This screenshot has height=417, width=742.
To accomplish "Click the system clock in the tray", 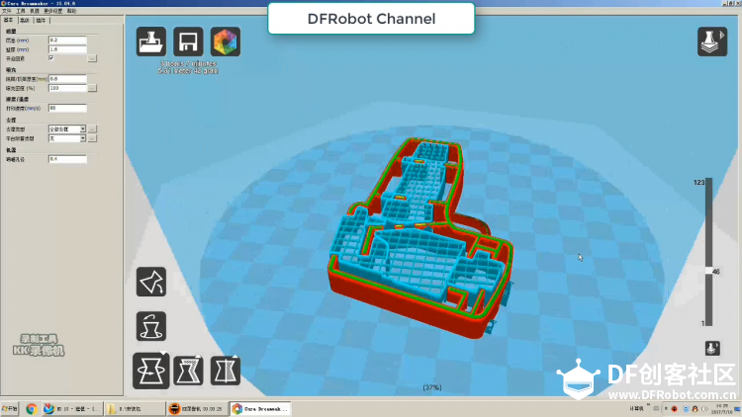I will (x=722, y=409).
